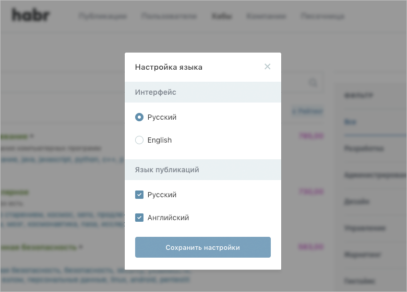Click the Сохранить настройки button
Screen dimensions: 407x292
click(202, 247)
